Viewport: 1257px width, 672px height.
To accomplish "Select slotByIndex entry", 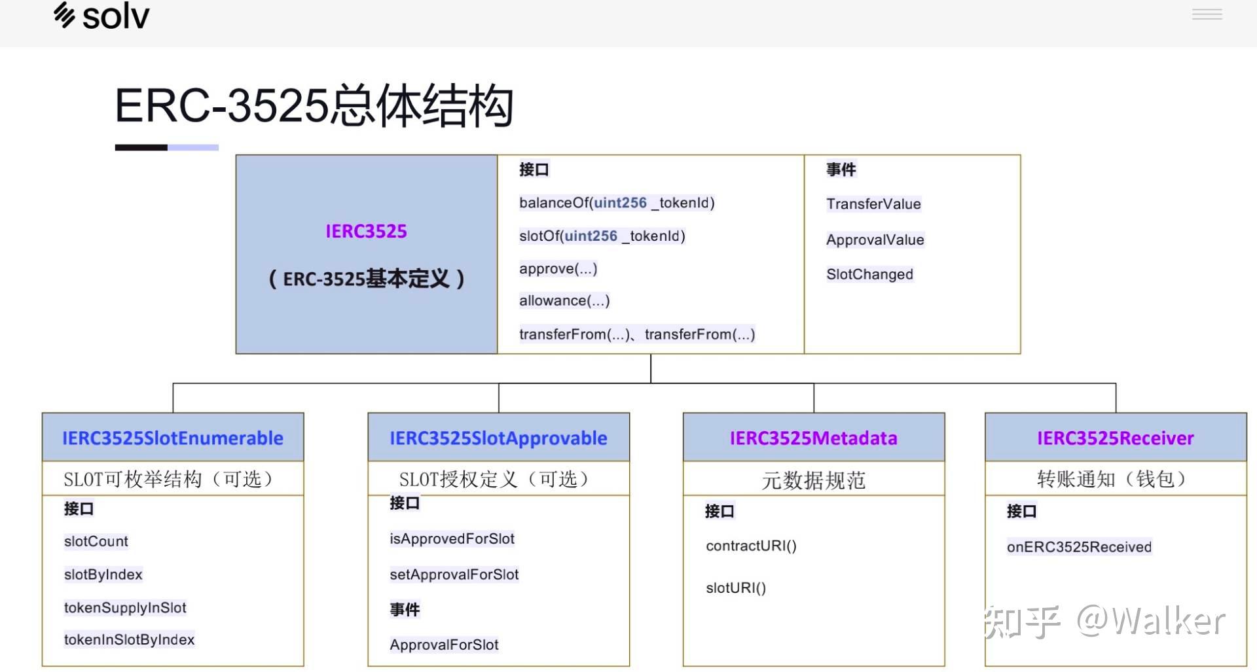I will coord(103,575).
